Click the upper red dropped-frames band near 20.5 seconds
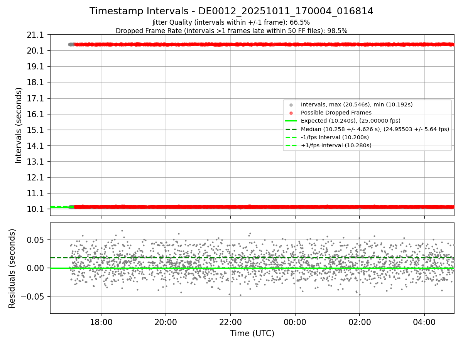This screenshot has width=463, height=347. [264, 44]
